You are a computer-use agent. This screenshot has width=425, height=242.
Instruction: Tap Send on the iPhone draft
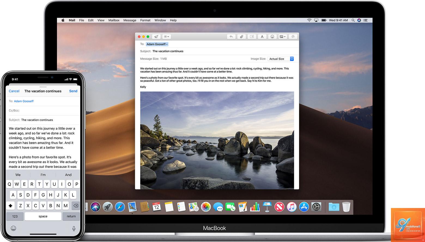pos(73,91)
